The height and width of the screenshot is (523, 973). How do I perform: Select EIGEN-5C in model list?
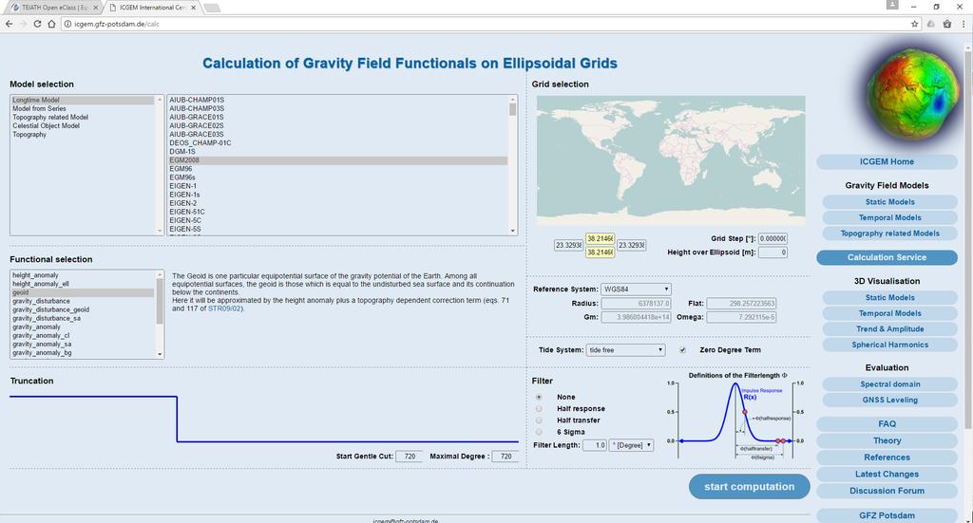pyautogui.click(x=338, y=220)
